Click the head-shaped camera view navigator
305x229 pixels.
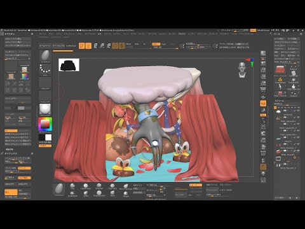coord(243,70)
